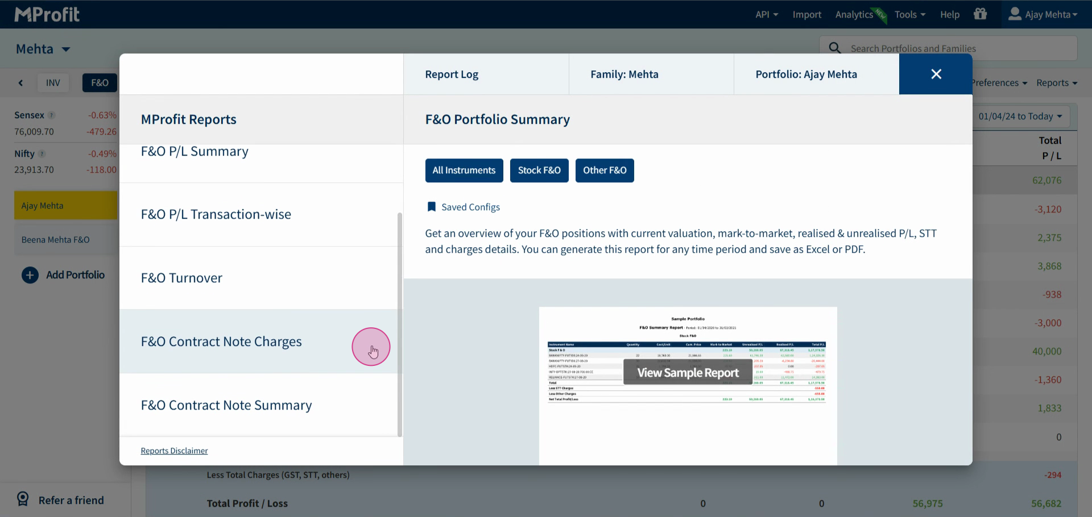Click the Other F&O button
This screenshot has height=517, width=1092.
coord(605,170)
